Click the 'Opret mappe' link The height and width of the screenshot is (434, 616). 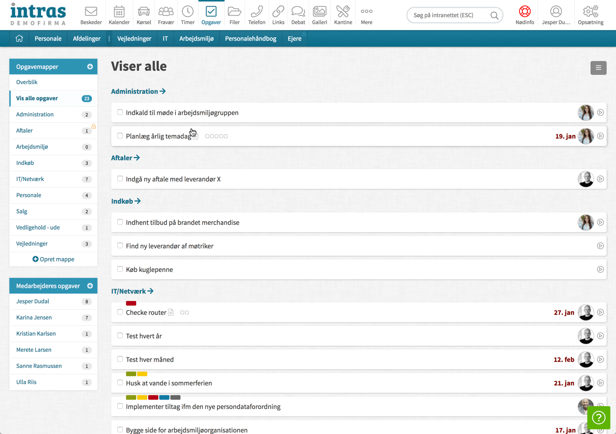pos(54,259)
